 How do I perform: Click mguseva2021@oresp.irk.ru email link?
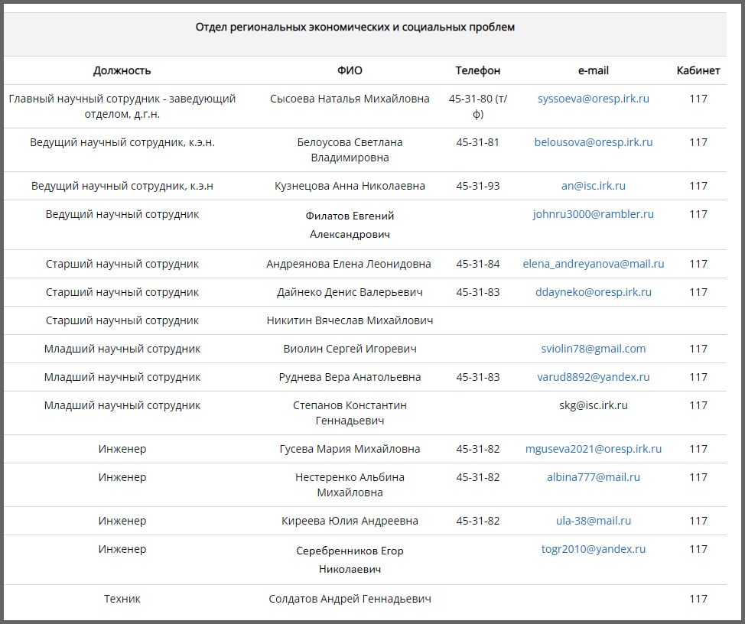click(593, 449)
